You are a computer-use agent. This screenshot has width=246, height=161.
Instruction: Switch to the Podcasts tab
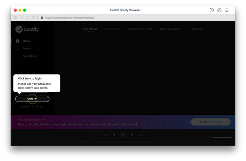tap(112, 29)
